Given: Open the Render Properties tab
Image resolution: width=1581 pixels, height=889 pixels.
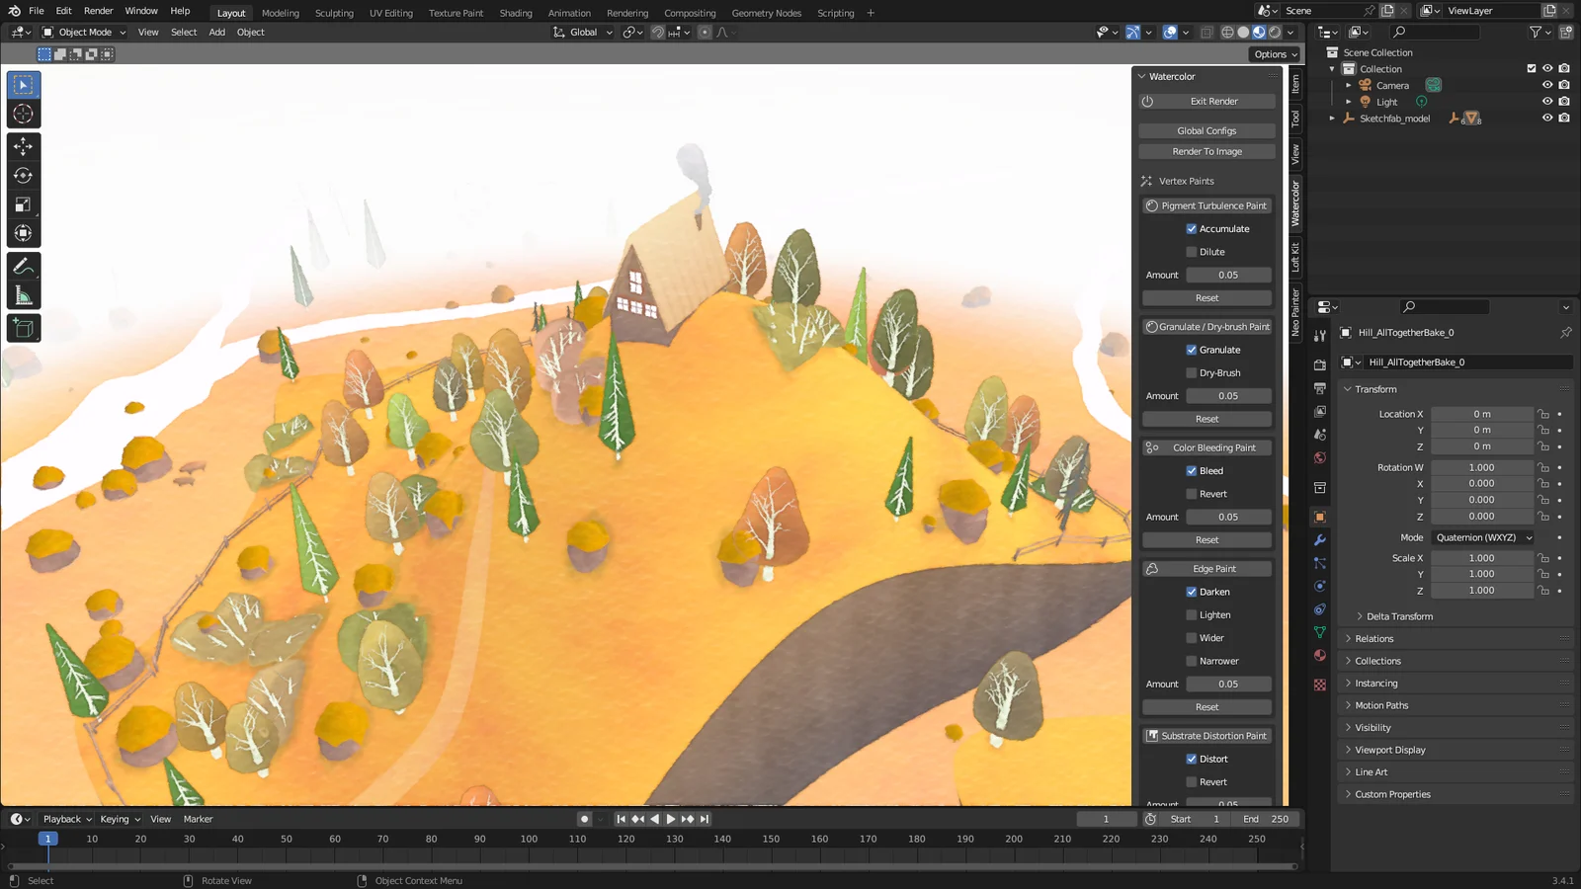Looking at the screenshot, I should pyautogui.click(x=1320, y=363).
